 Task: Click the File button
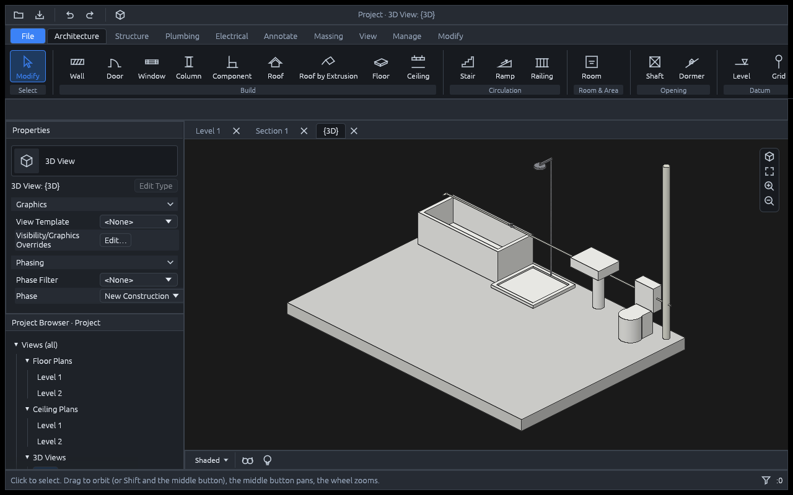point(28,36)
